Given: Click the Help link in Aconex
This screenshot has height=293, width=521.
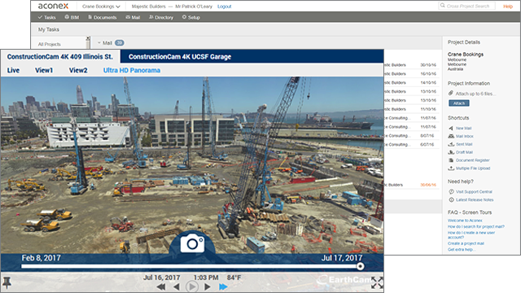Looking at the screenshot, I should [508, 7].
